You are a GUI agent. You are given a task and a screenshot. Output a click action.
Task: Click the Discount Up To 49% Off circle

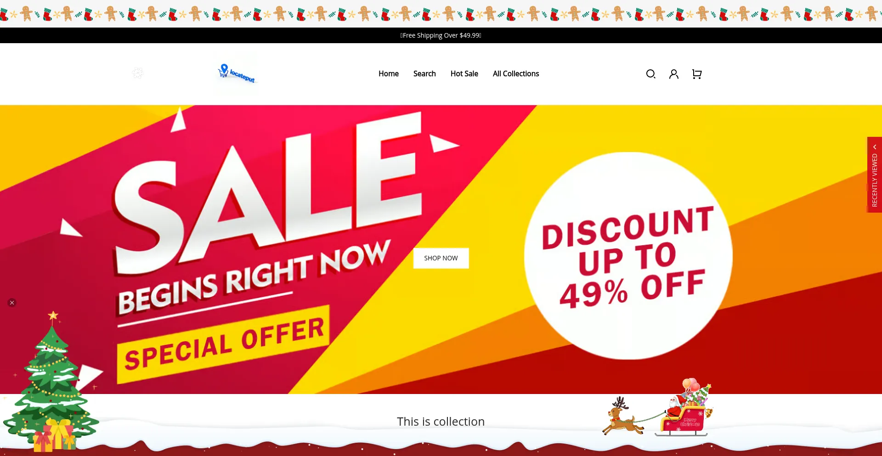tap(628, 256)
